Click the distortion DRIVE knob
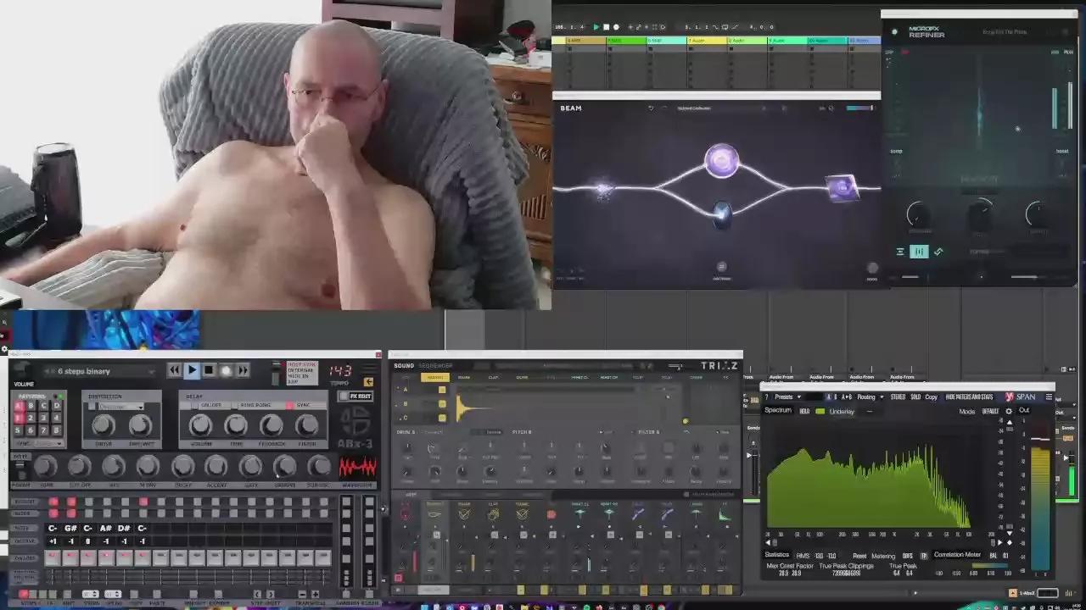The height and width of the screenshot is (610, 1086). pos(104,425)
